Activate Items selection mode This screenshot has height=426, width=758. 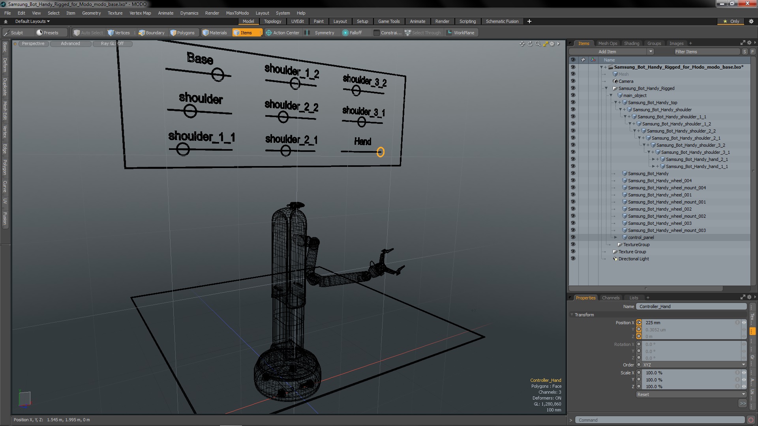[x=246, y=33]
